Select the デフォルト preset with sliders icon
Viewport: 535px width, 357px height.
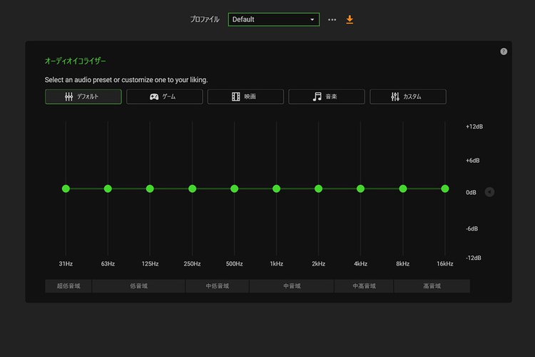coord(83,96)
